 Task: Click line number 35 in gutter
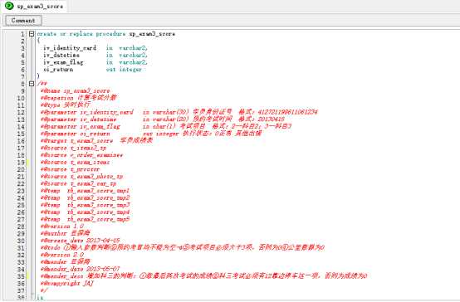[x=21, y=276]
